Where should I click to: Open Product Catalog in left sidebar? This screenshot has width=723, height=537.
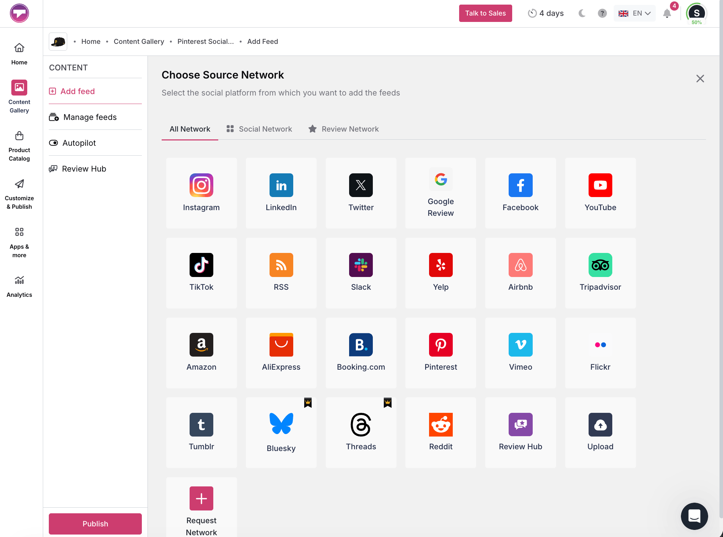[x=19, y=146]
